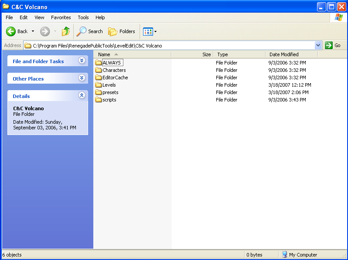Viewport: 348px width, 260px height.
Task: Open the Favorites menu
Action: pyautogui.click(x=61, y=17)
